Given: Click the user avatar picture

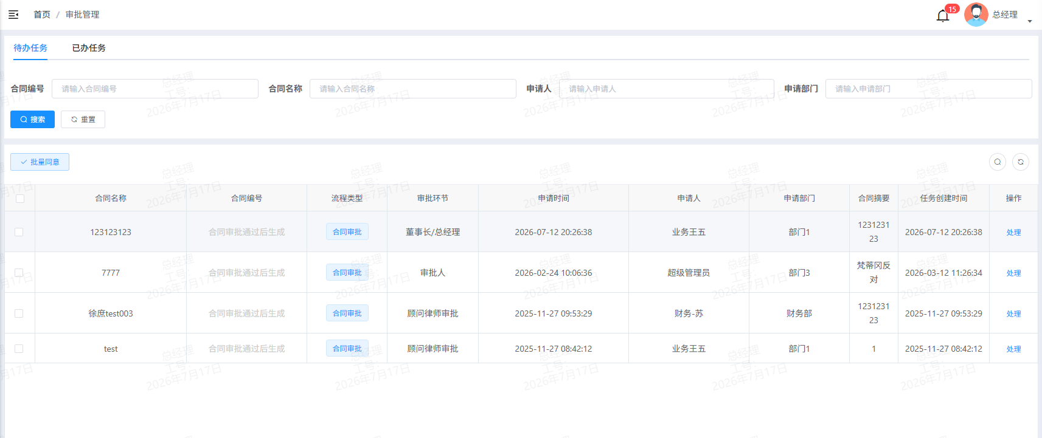Looking at the screenshot, I should point(976,15).
